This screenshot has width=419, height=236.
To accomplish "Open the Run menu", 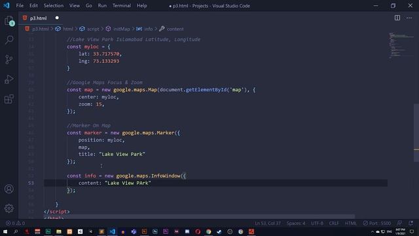I will point(102,6).
